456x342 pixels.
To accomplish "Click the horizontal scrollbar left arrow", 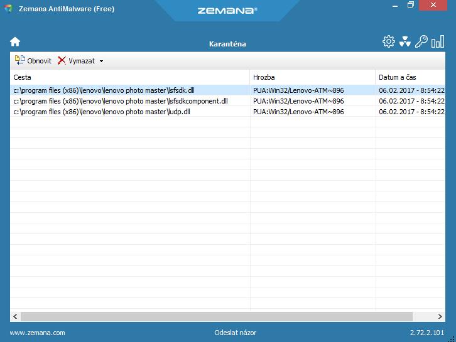I will click(15, 316).
